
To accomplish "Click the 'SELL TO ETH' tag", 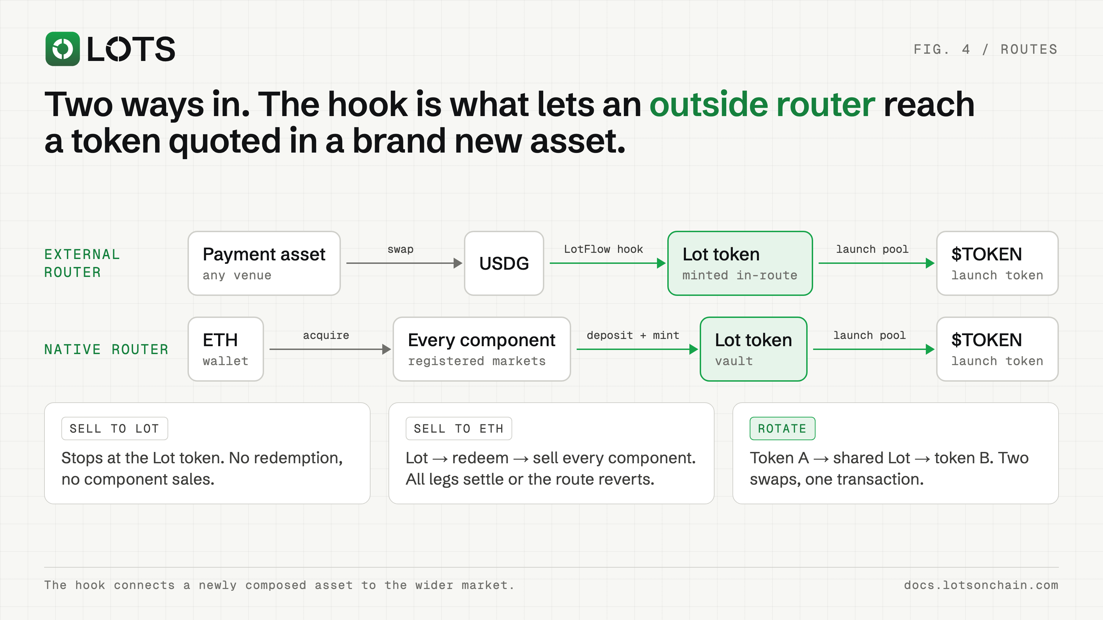I will 458,428.
